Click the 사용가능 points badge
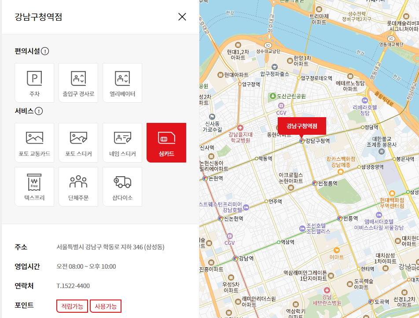 106,306
